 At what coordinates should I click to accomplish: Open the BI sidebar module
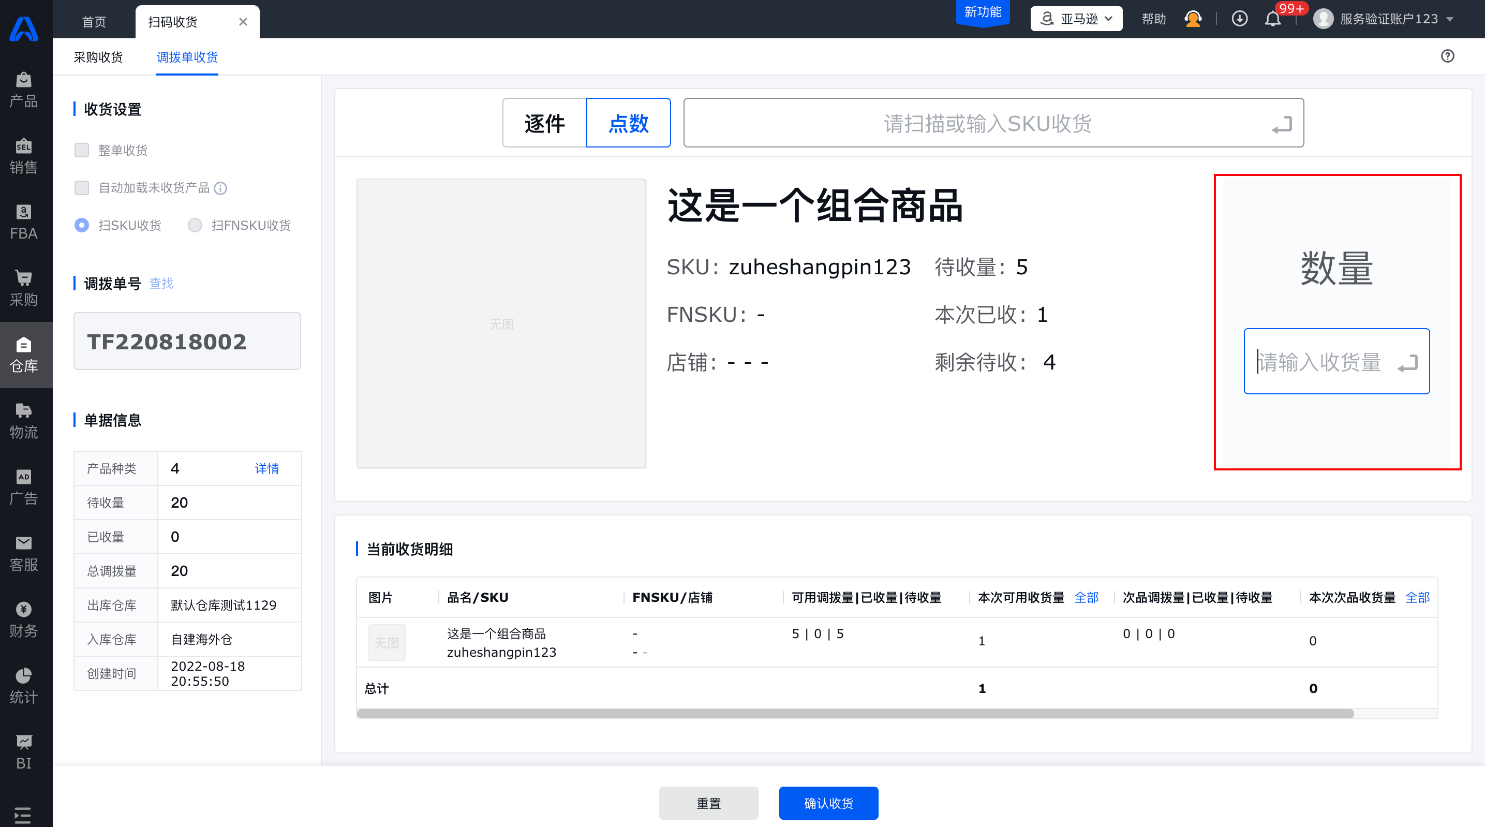pos(24,752)
